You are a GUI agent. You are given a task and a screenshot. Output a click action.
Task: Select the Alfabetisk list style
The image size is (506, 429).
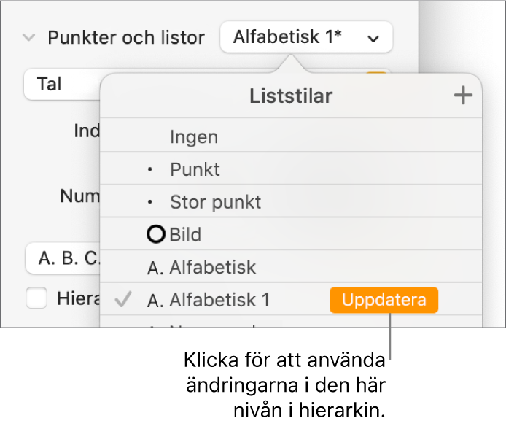[x=291, y=267]
